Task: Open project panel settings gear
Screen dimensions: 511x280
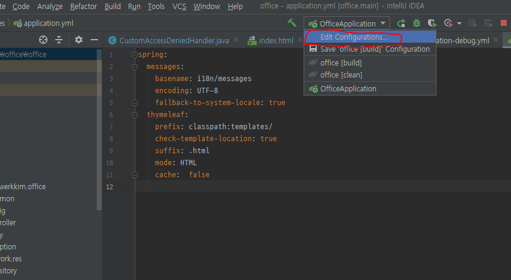Action: click(x=79, y=40)
